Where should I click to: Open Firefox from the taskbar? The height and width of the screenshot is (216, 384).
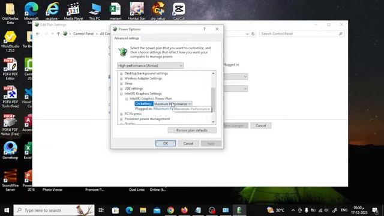click(184, 210)
